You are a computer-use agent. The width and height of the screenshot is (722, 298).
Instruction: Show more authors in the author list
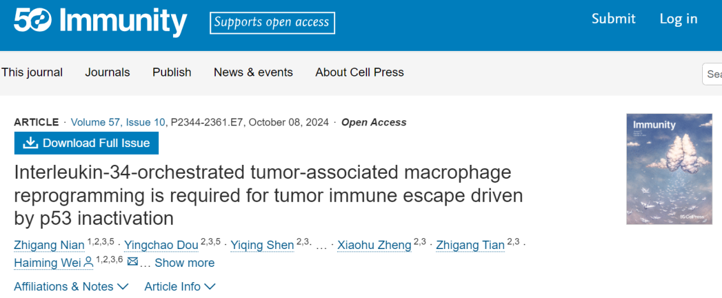pos(184,263)
